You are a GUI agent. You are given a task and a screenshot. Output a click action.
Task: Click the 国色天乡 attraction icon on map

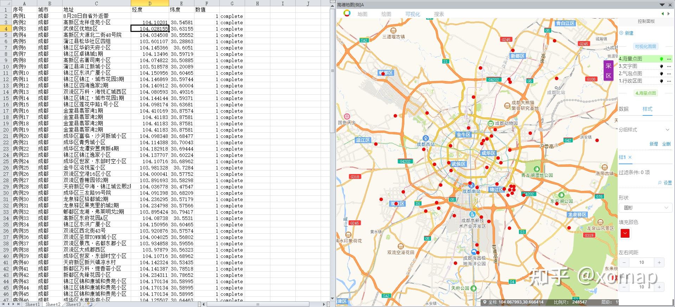[x=347, y=116]
